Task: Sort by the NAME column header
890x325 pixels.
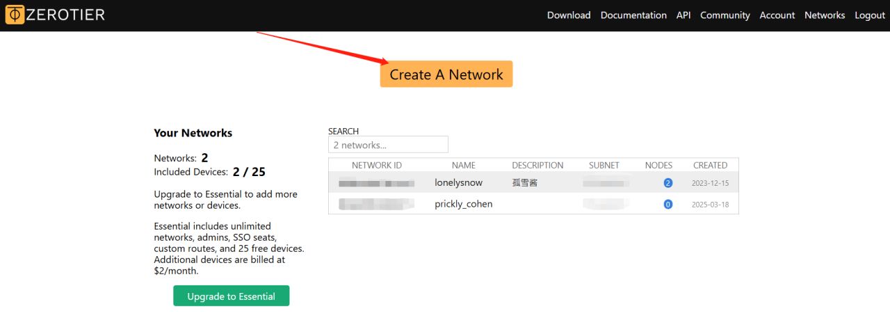Action: coord(464,165)
